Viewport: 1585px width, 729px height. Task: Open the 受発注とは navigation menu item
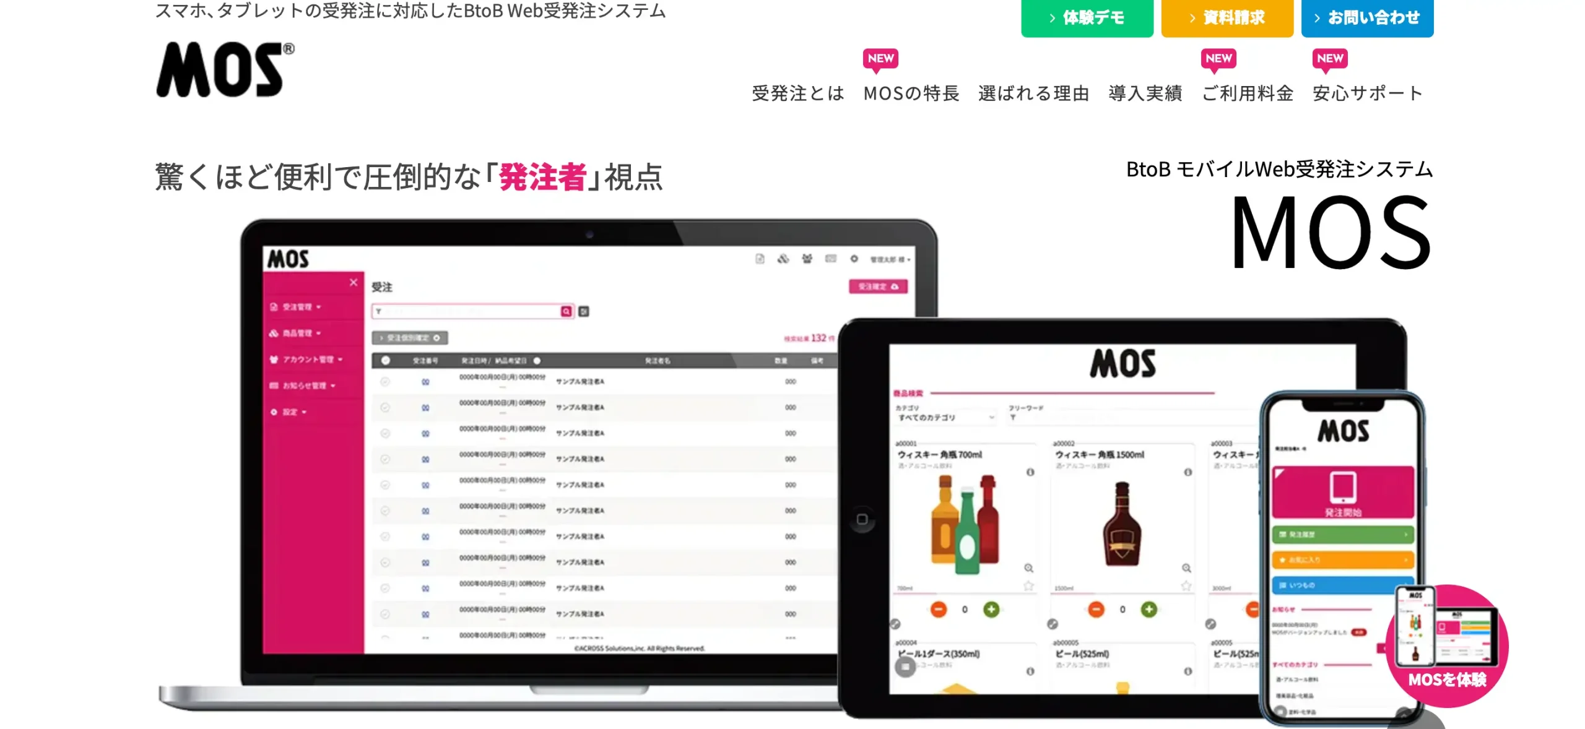[x=799, y=94]
